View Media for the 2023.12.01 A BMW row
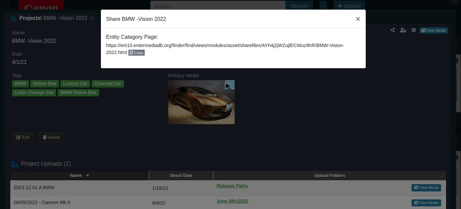 pos(426,188)
